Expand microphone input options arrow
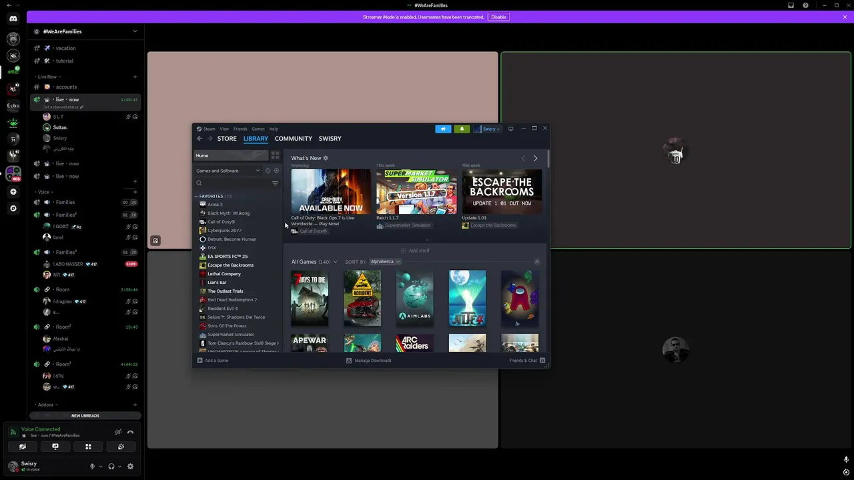This screenshot has width=854, height=480. pos(101,467)
